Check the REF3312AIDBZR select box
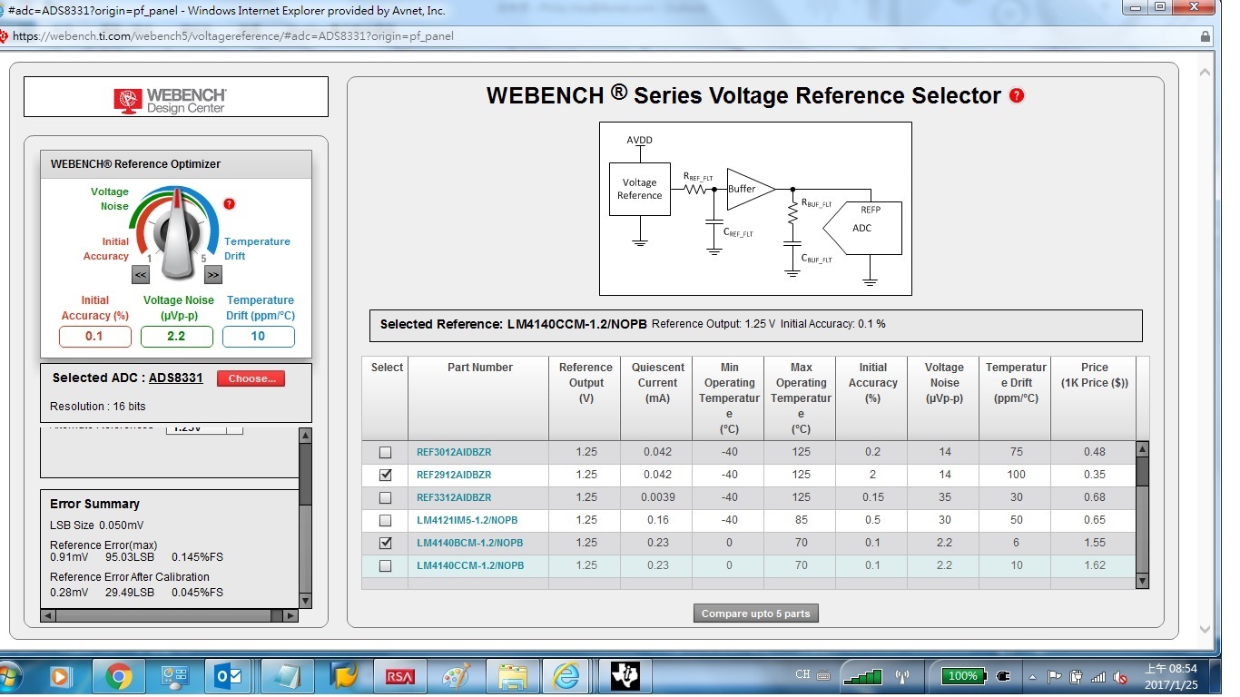 386,497
